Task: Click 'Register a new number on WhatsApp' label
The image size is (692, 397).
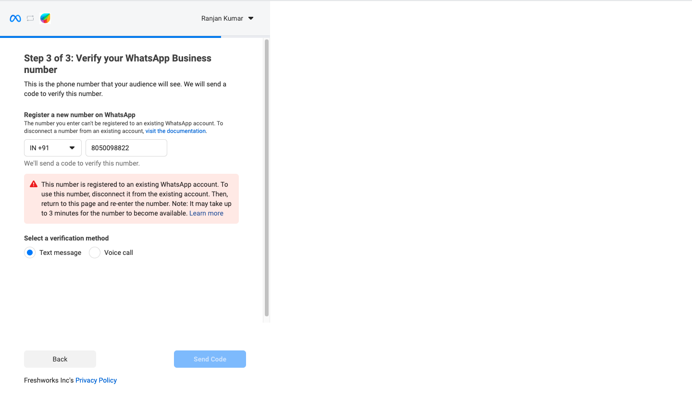Action: (80, 115)
